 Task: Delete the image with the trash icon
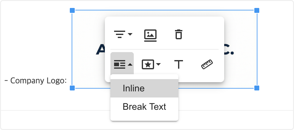pos(178,34)
